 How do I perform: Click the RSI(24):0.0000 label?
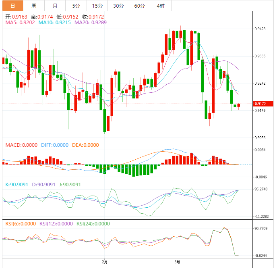(x=93, y=223)
